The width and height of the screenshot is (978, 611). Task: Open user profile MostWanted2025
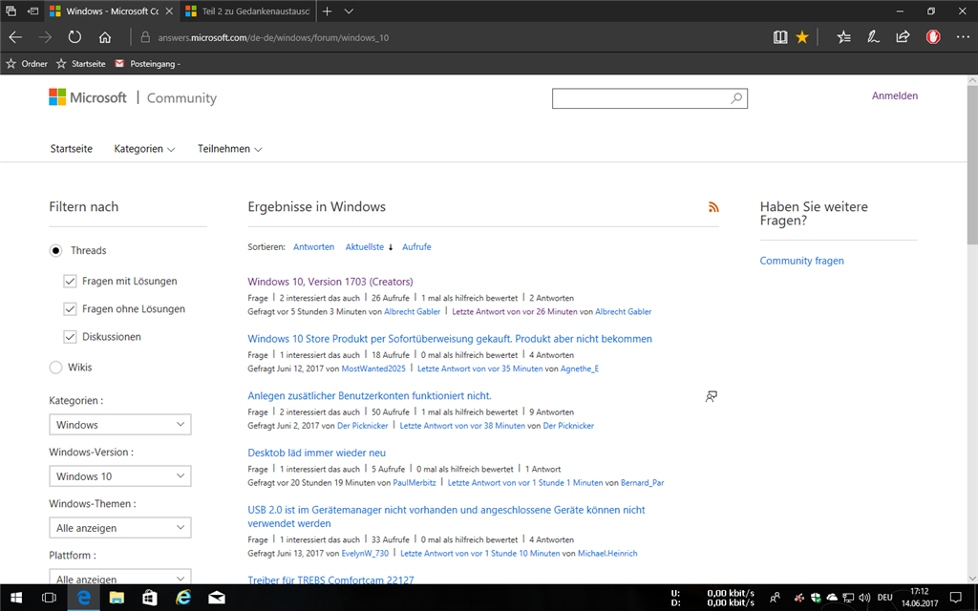point(373,369)
